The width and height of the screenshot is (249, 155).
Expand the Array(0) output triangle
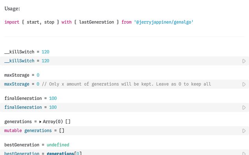point(40,122)
